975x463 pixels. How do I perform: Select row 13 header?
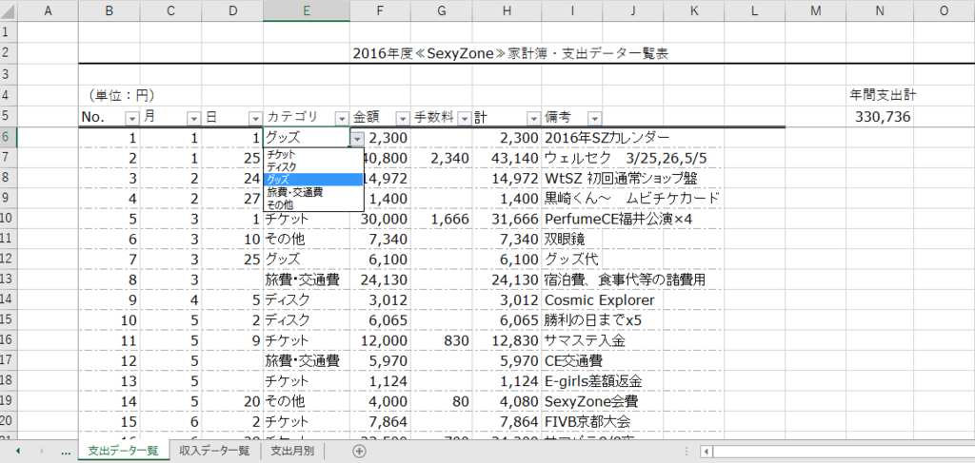click(8, 280)
